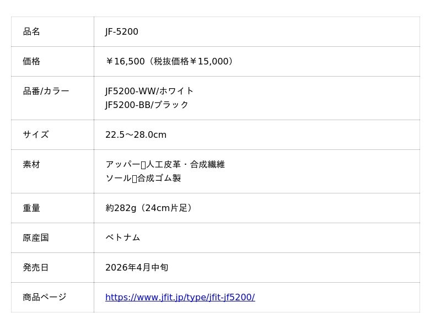The width and height of the screenshot is (441, 329).
Task: Click the 素材 row label
Action: coord(31,165)
